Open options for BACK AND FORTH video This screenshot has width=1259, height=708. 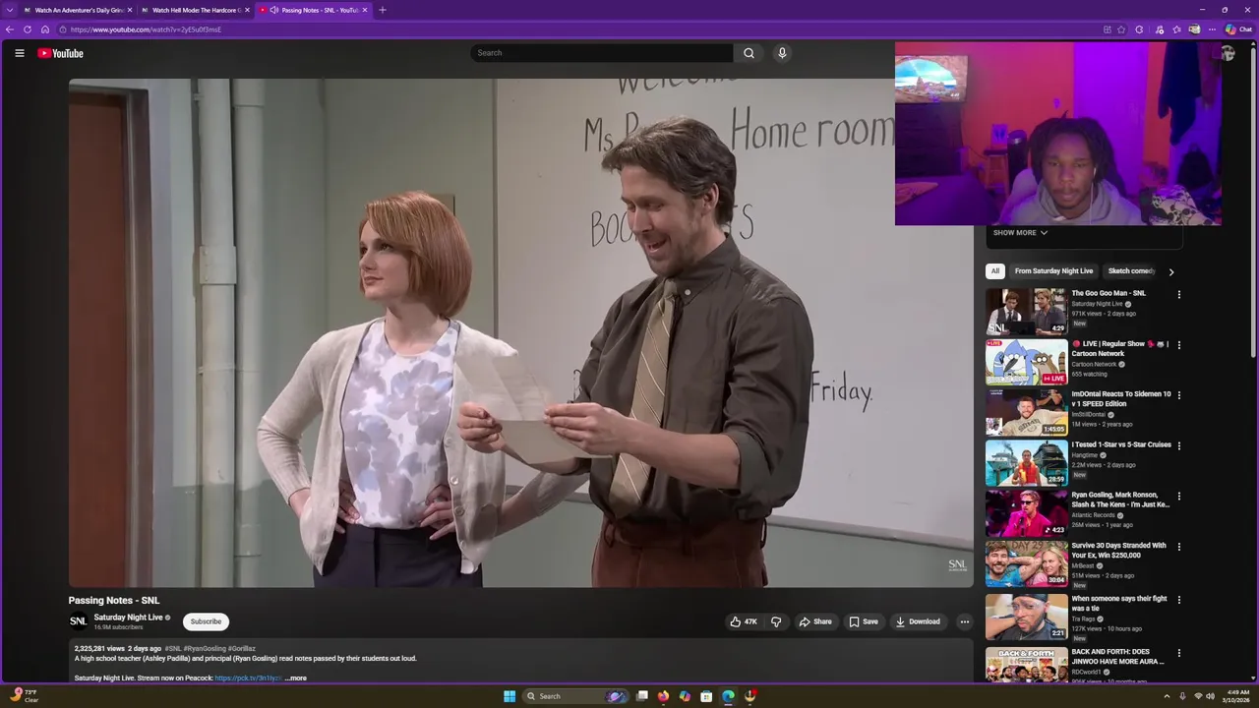pos(1178,653)
